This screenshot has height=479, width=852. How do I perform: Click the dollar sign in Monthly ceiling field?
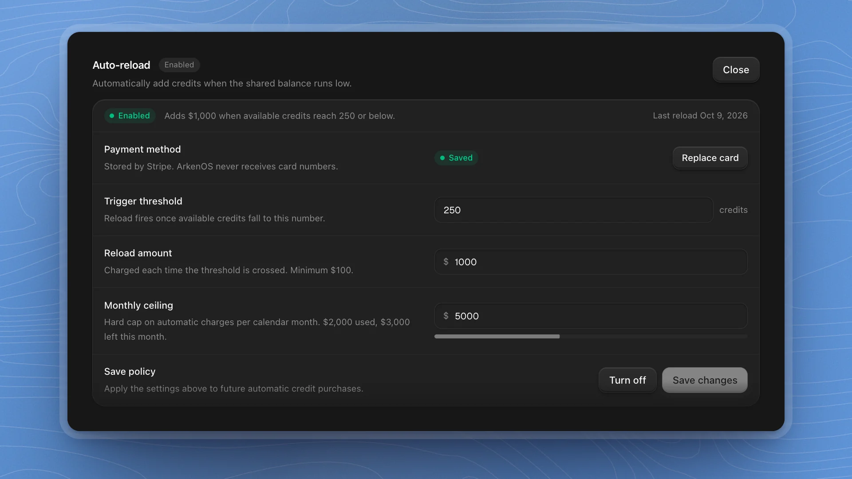tap(446, 316)
